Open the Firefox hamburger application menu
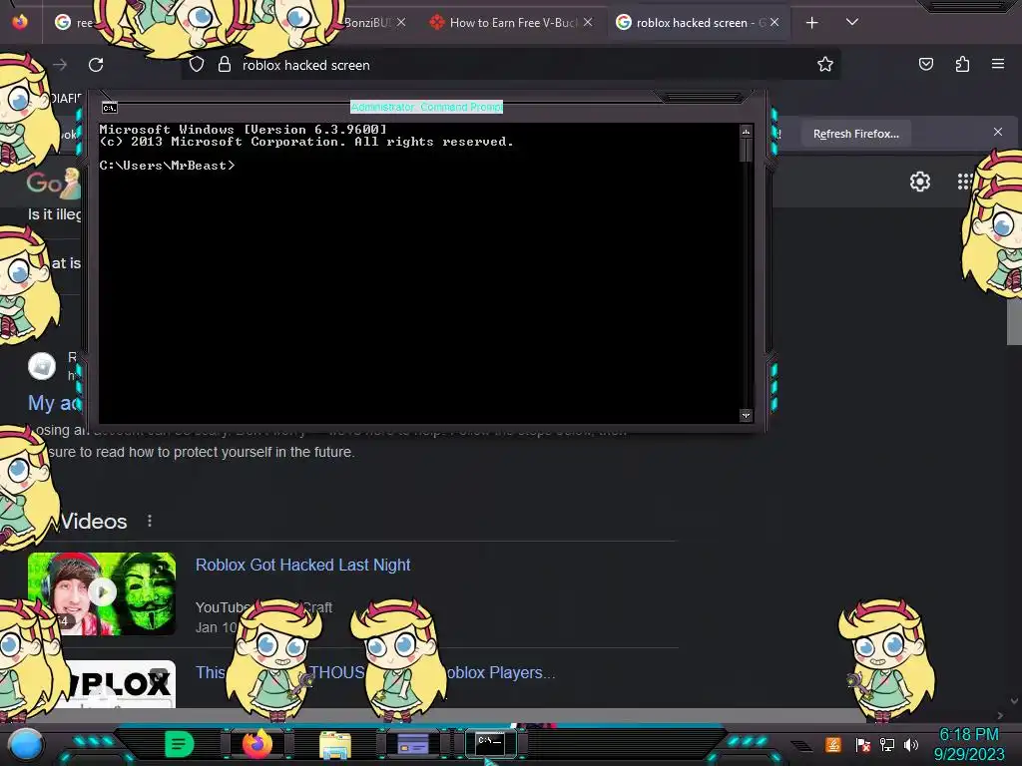This screenshot has height=766, width=1022. (997, 64)
